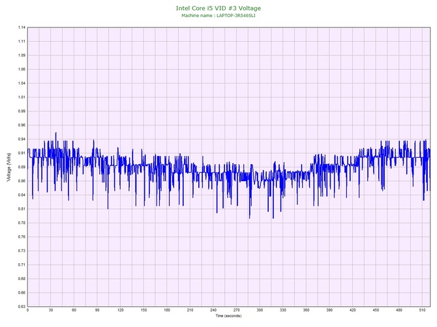Screen dimensions: 437x327
Task: Click the 210 tick on time axis
Action: (190, 310)
